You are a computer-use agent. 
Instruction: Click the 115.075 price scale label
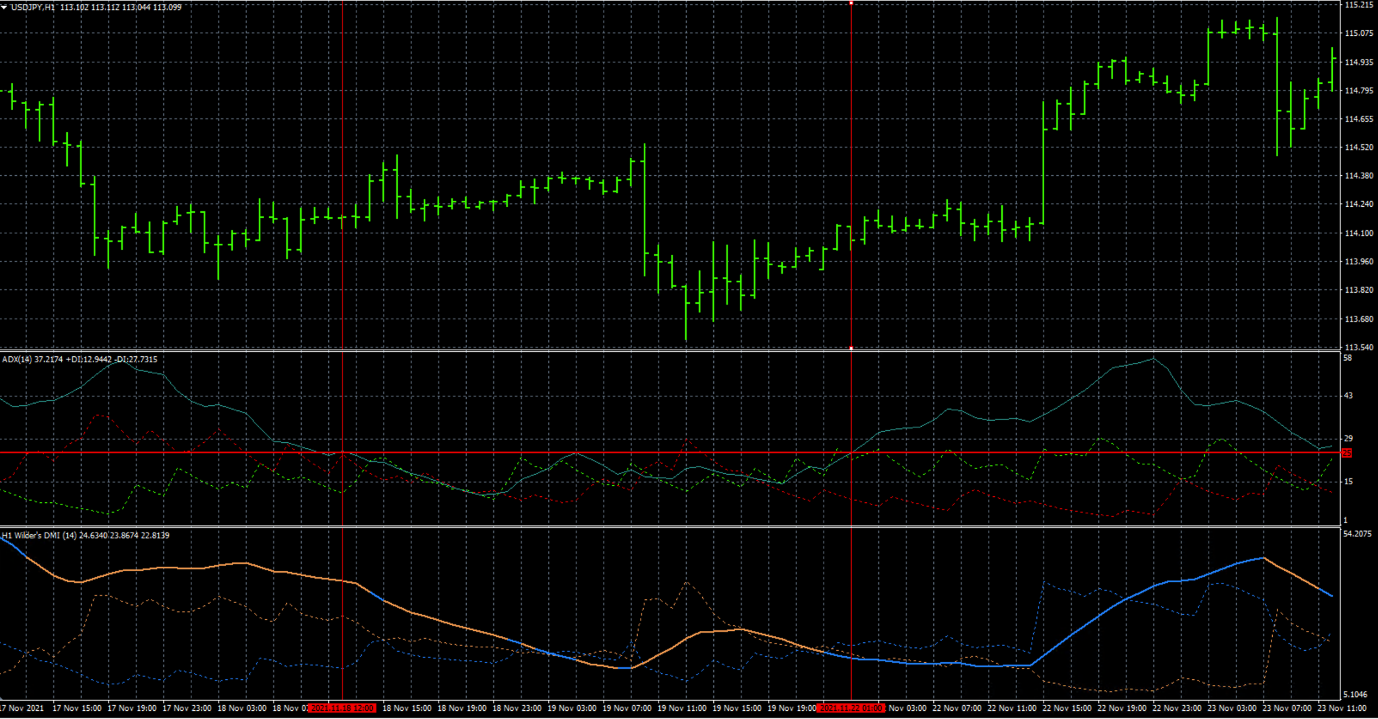[x=1359, y=33]
